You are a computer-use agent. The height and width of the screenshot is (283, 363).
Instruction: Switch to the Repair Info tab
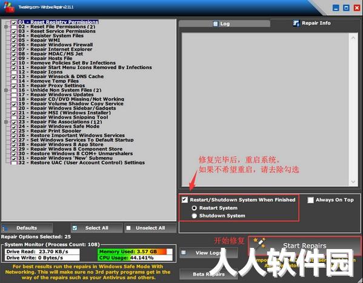pyautogui.click(x=316, y=23)
